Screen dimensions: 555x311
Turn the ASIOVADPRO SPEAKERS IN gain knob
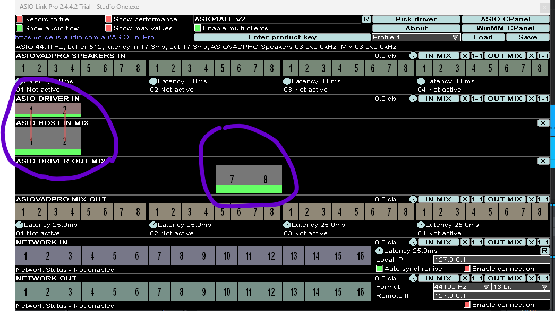point(413,56)
